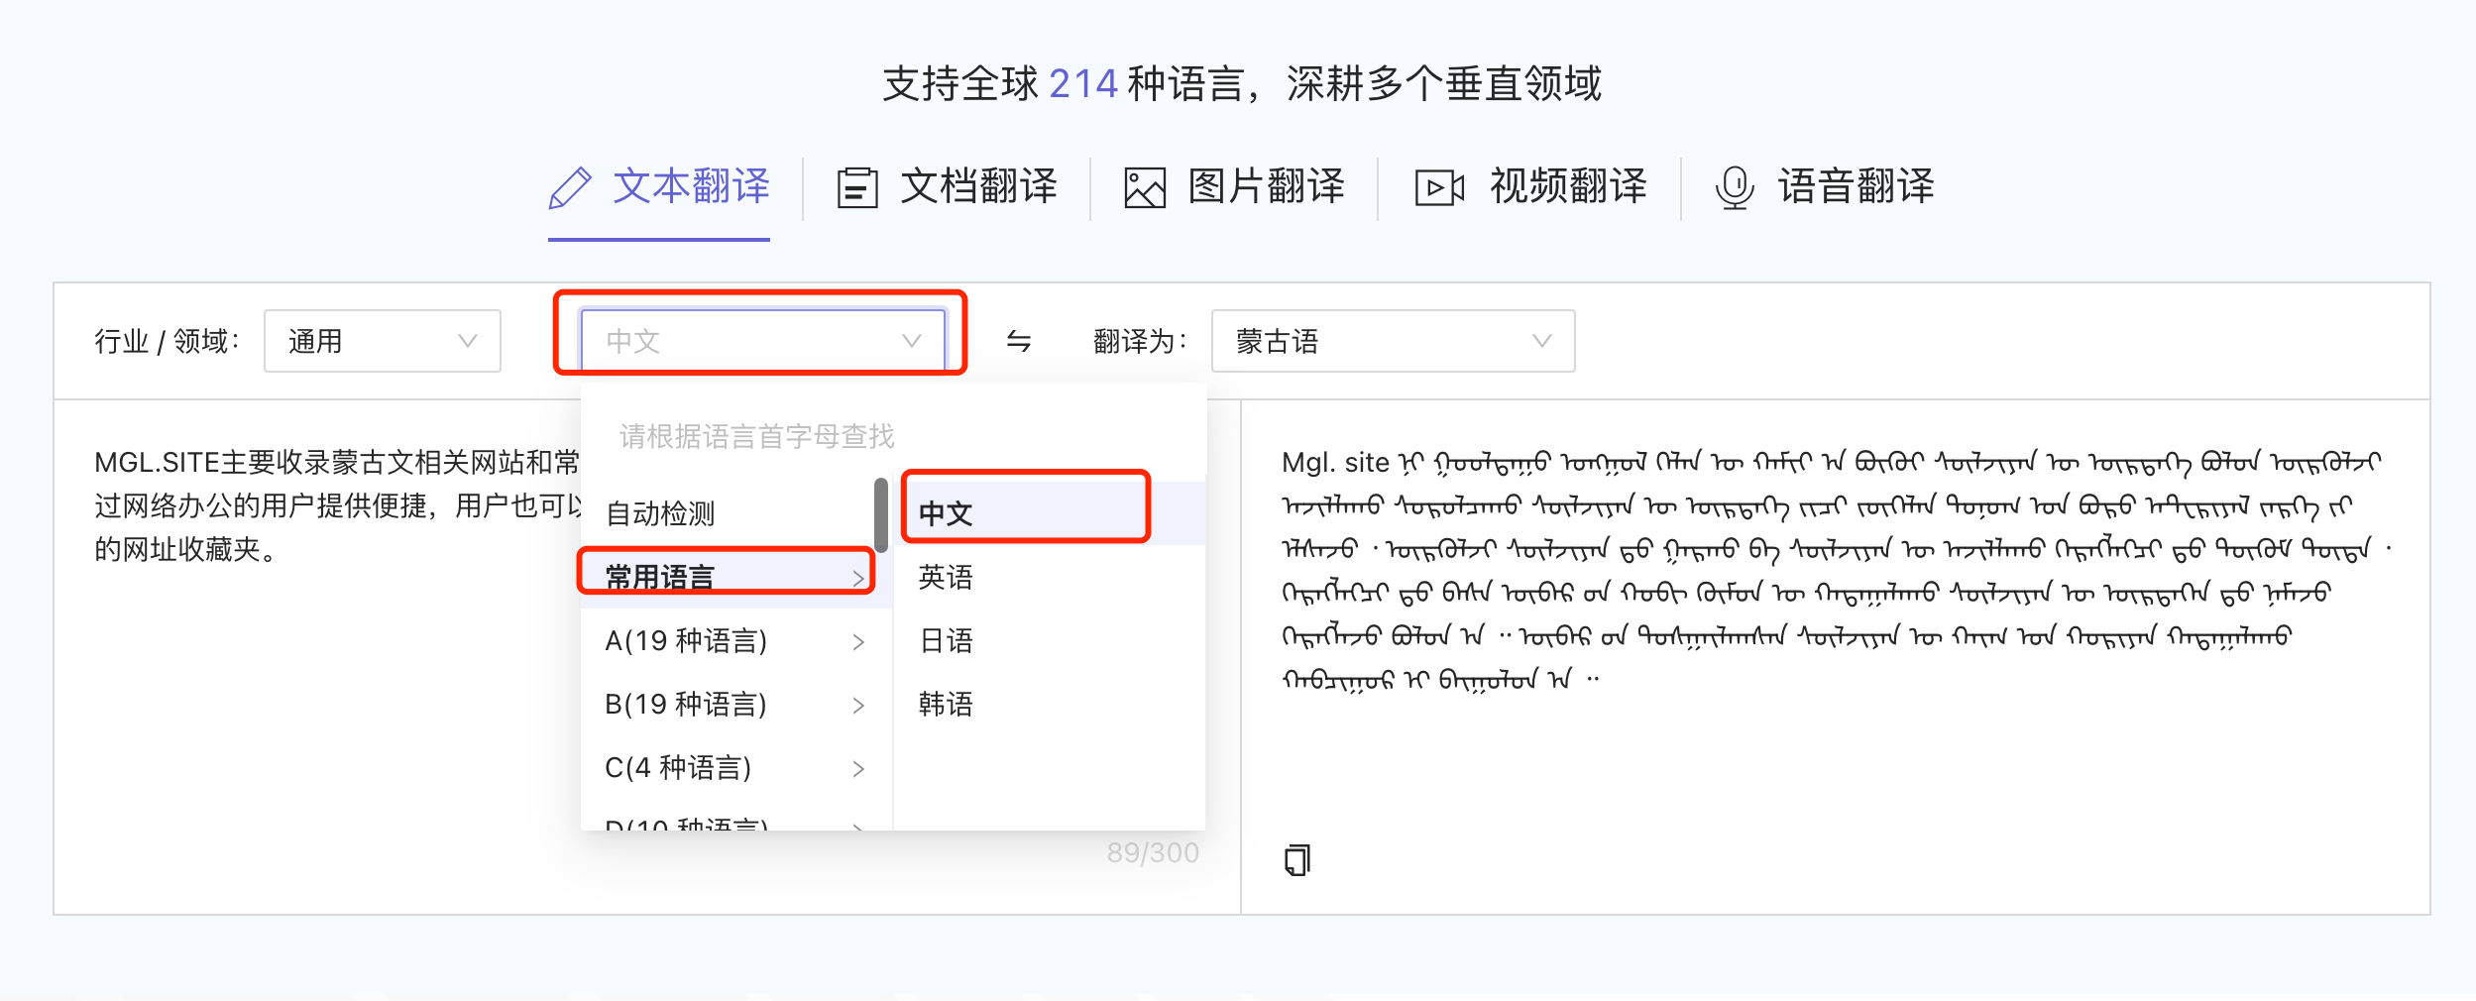
Task: Click the 视频翻译 video play icon
Action: pos(1437,187)
